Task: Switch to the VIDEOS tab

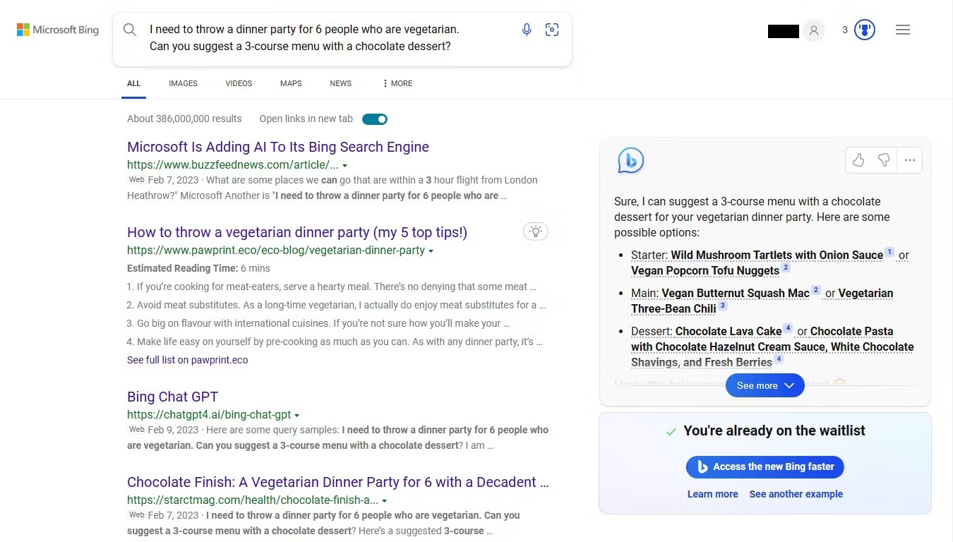Action: click(x=239, y=83)
